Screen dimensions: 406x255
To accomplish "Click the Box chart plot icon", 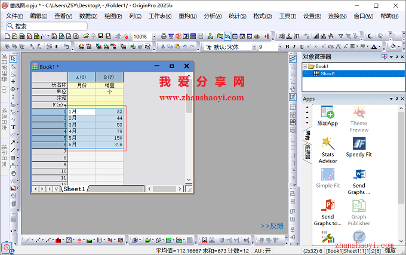I will [x=79, y=240].
